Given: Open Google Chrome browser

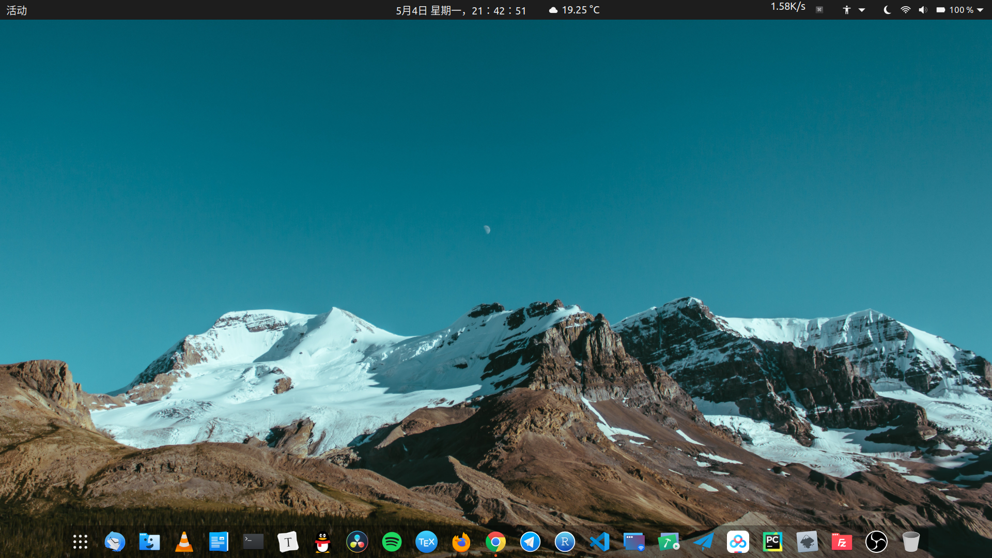Looking at the screenshot, I should (495, 542).
